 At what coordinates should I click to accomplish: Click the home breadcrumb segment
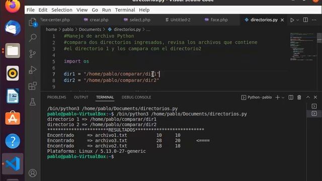(x=51, y=30)
